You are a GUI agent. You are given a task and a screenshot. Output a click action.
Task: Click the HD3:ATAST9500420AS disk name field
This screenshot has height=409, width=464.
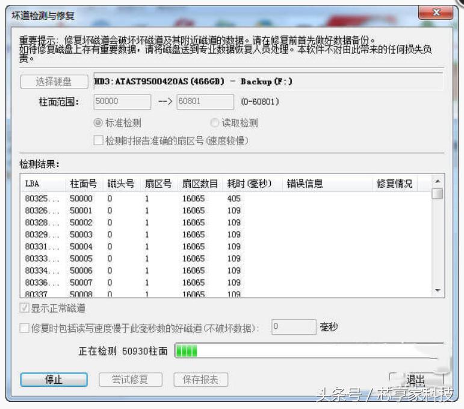tap(268, 81)
